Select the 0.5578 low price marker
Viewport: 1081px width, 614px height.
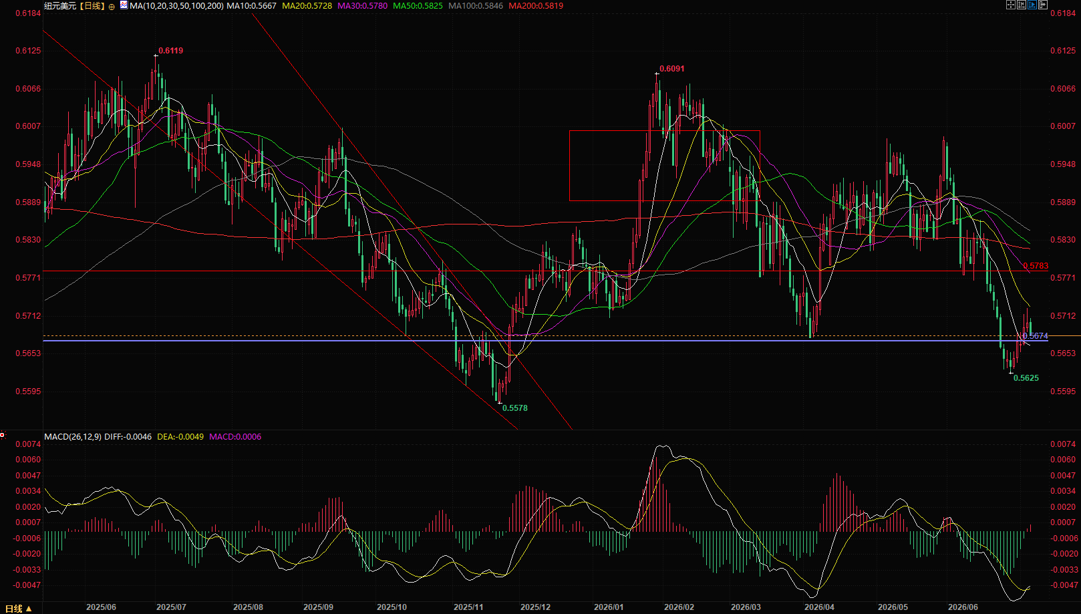(x=514, y=408)
